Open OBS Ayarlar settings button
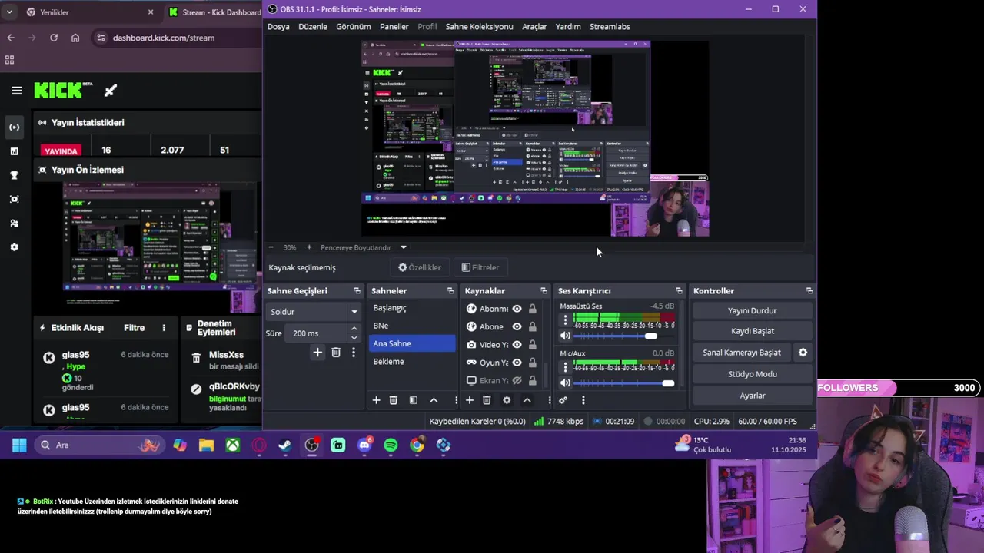This screenshot has height=553, width=984. tap(753, 396)
